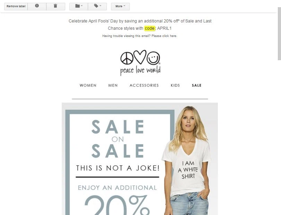Click the peace love world wordmark
Viewport: 281px width, 215px height.
(x=140, y=71)
